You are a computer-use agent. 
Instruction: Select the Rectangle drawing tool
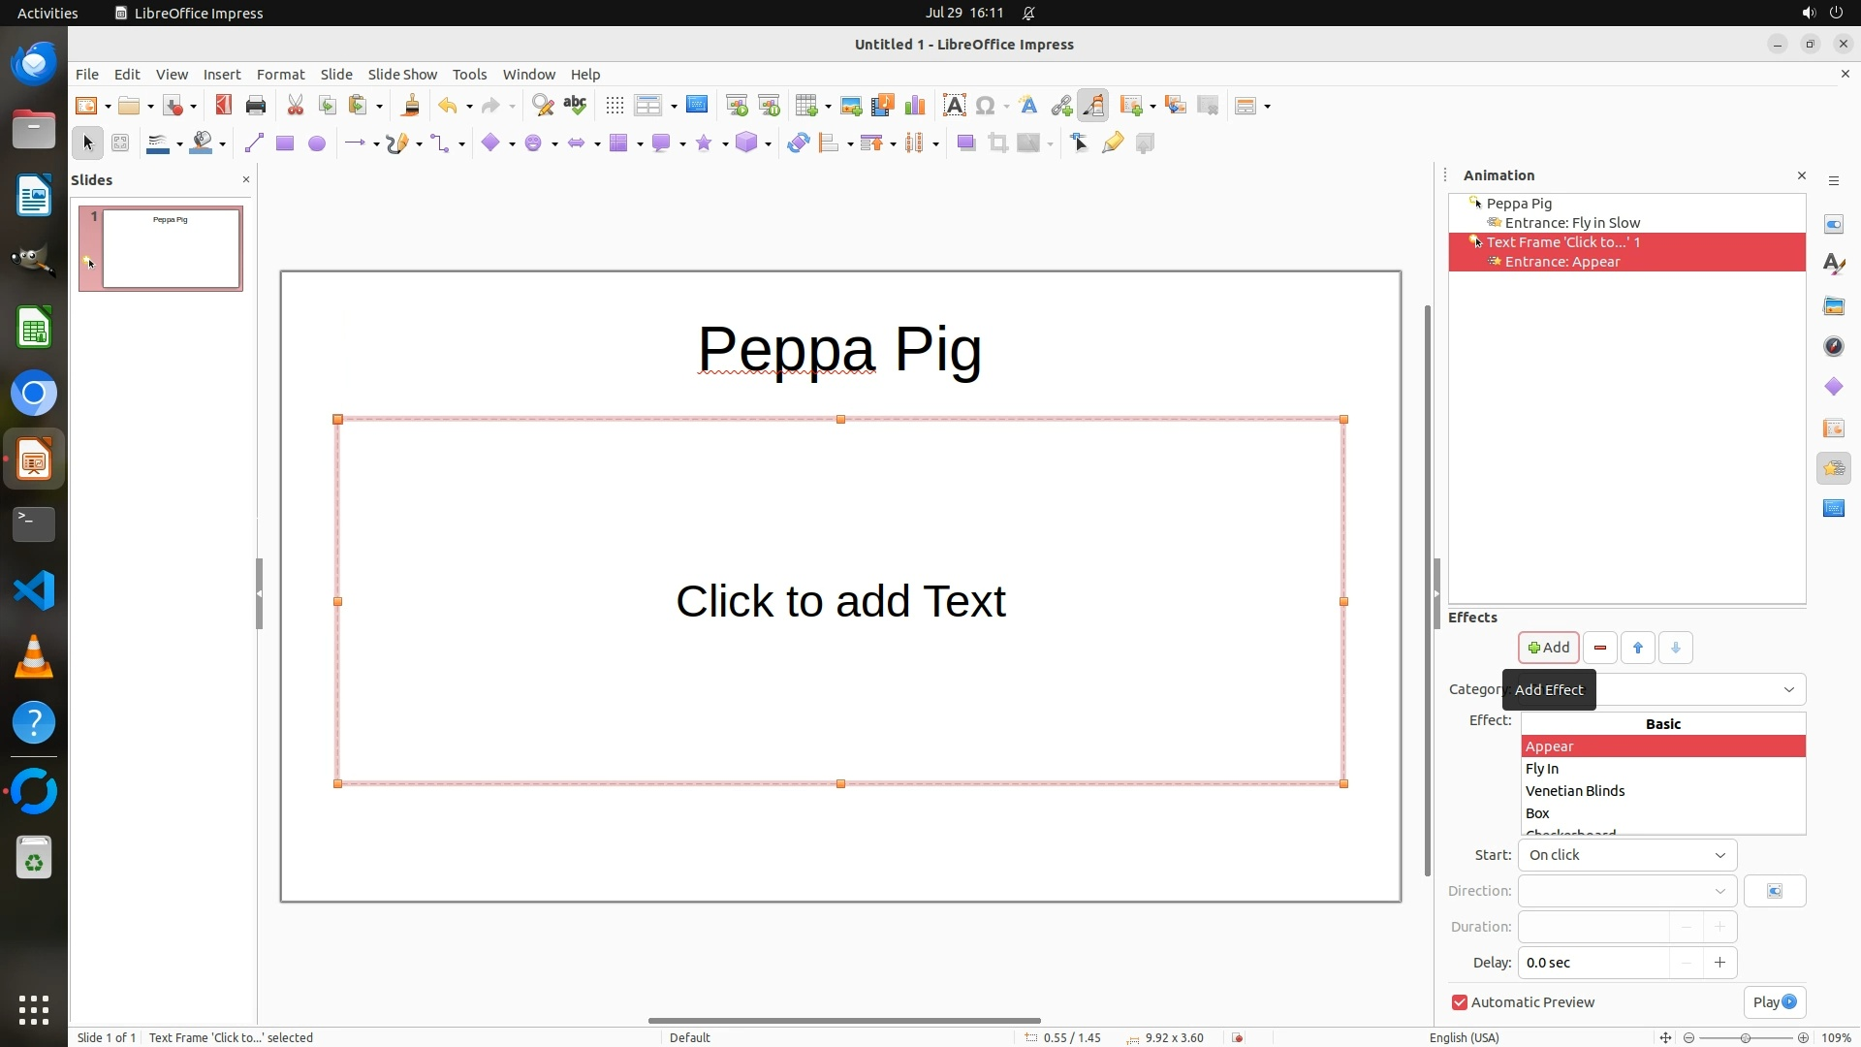click(x=284, y=143)
